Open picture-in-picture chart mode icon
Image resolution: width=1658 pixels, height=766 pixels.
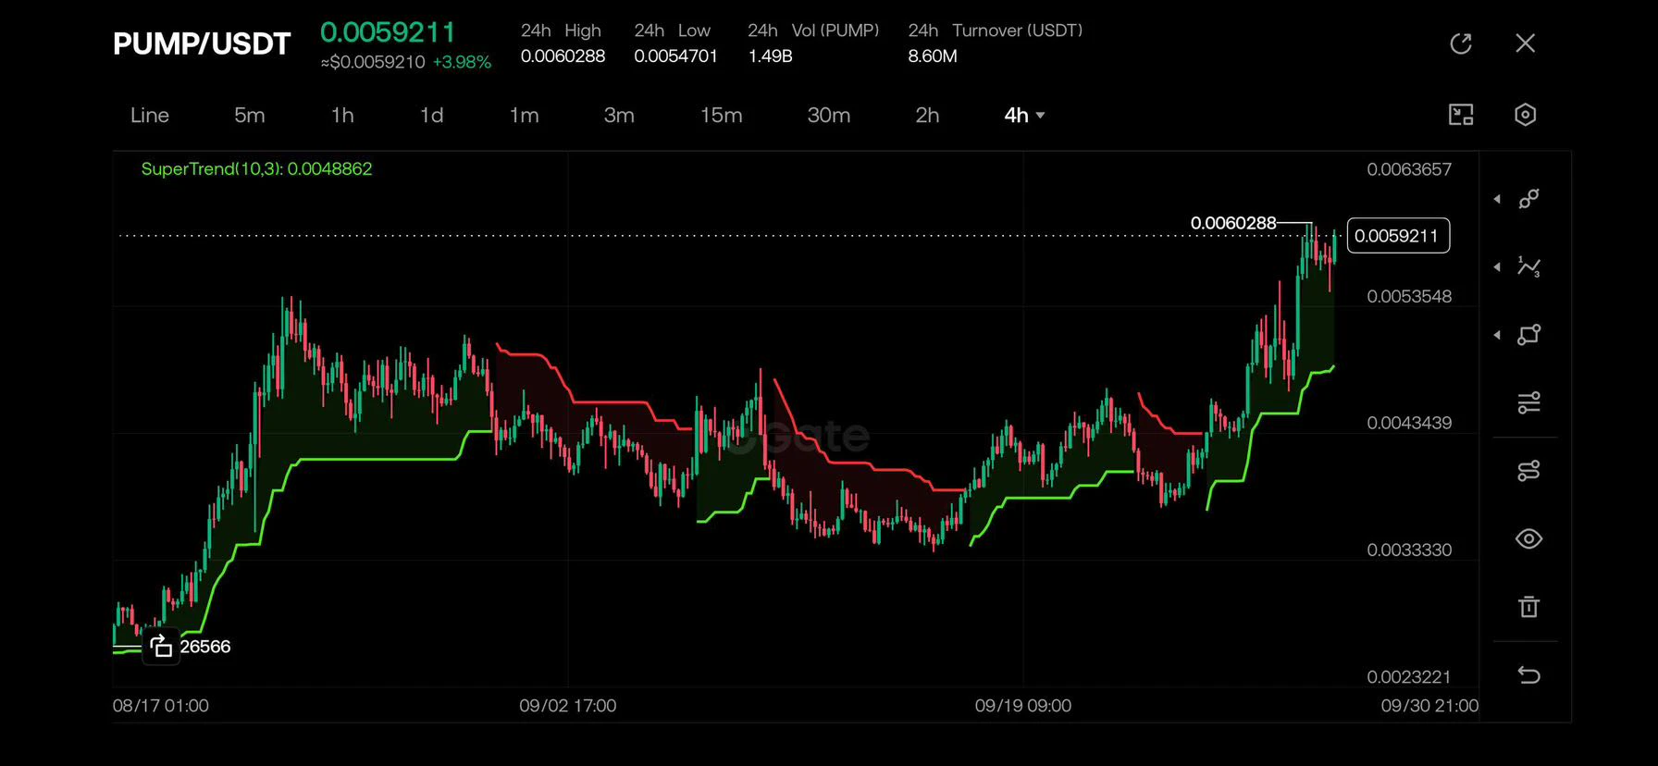click(x=1461, y=115)
